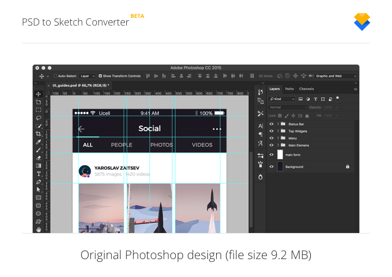The height and width of the screenshot is (277, 392).
Task: Toggle the layer filtering on/off switch
Action: tap(338, 99)
